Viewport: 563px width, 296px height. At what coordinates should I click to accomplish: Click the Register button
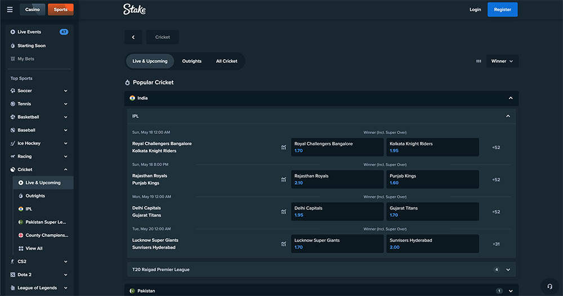(502, 10)
